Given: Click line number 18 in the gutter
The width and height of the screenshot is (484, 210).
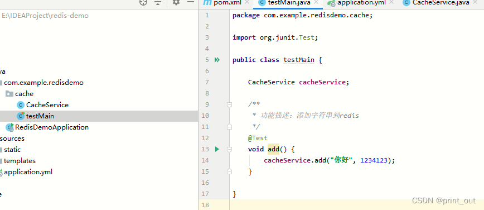Looking at the screenshot, I should click(205, 205).
